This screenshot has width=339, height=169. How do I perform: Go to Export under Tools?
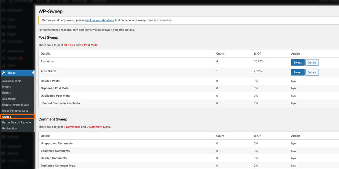[x=6, y=93]
